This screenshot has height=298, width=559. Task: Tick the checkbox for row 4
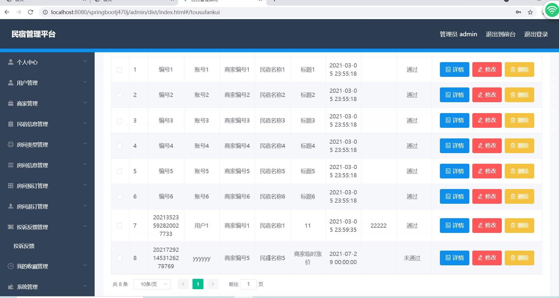pos(119,146)
